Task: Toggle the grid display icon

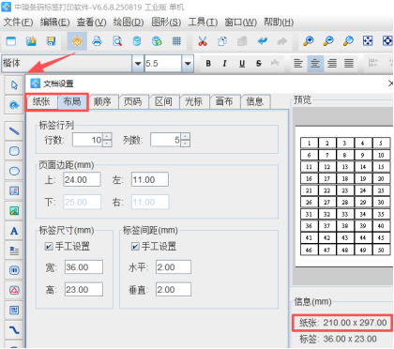Action: [176, 41]
